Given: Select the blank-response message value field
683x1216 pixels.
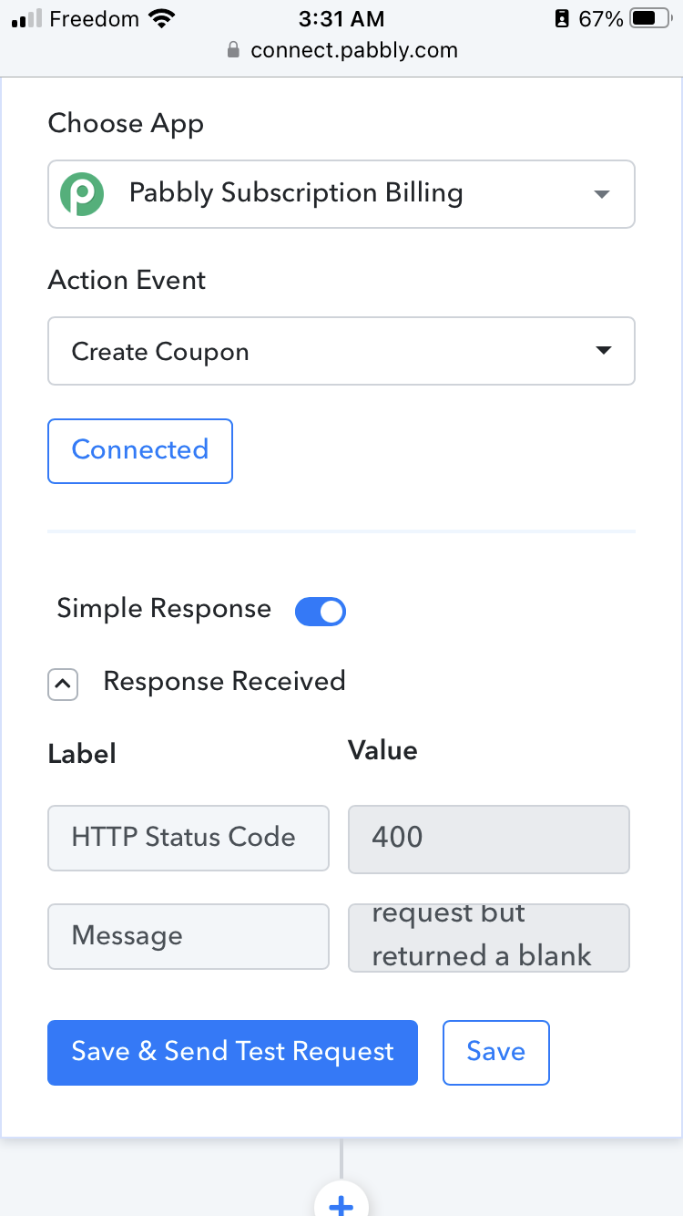Looking at the screenshot, I should 489,937.
